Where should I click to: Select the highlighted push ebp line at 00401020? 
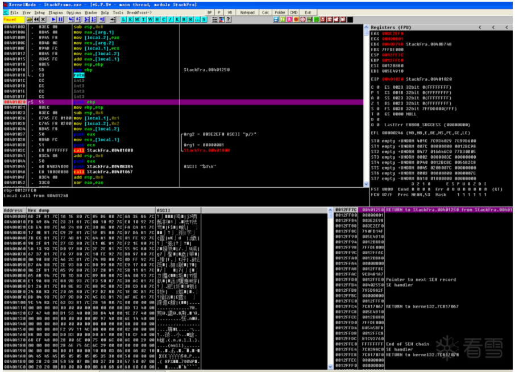(x=183, y=102)
